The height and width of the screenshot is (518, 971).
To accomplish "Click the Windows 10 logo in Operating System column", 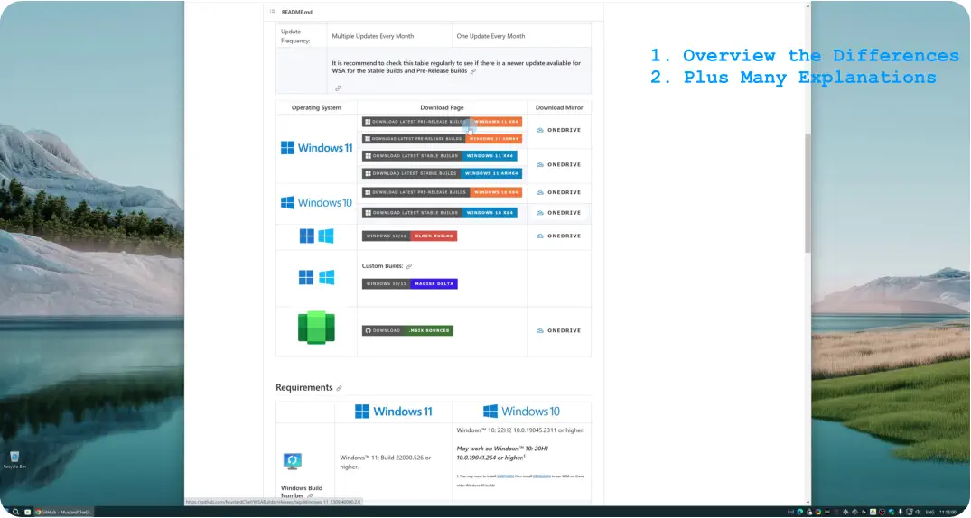I will pyautogui.click(x=316, y=203).
